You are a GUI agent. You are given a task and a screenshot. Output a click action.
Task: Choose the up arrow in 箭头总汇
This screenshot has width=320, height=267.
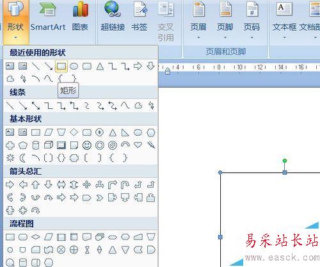[x=36, y=184]
